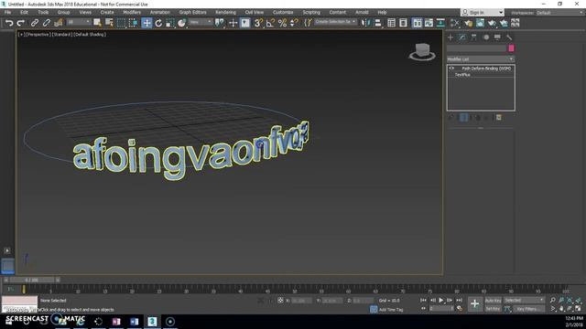The width and height of the screenshot is (586, 329).
Task: Switch to the Utilities panel tab
Action: (509, 37)
